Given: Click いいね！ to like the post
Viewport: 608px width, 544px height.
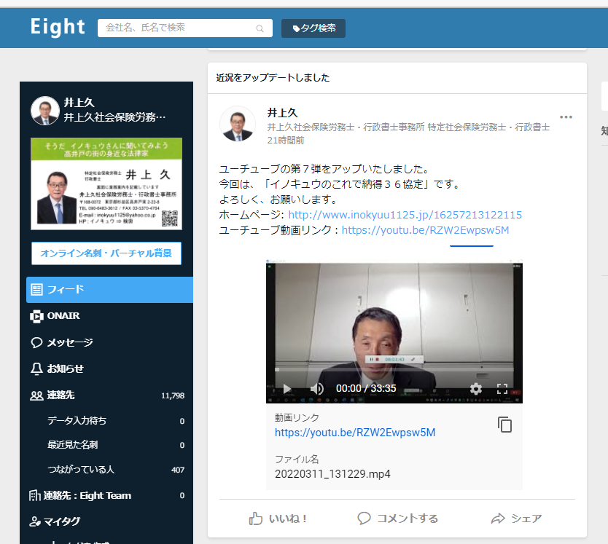Looking at the screenshot, I should point(278,519).
